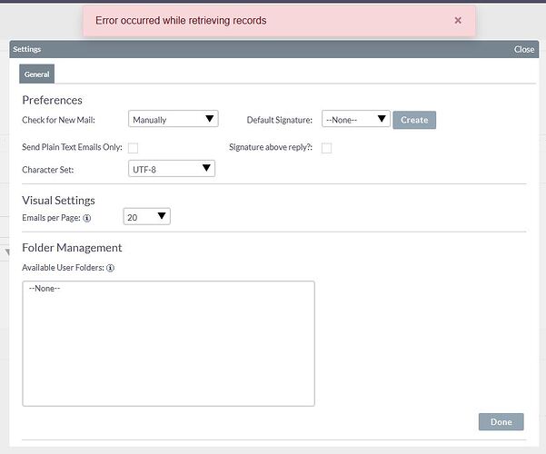Dismiss the error notification with the X icon

click(x=458, y=21)
